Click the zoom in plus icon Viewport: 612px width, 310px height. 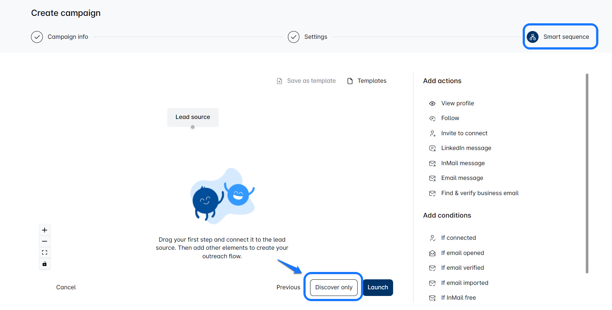pos(45,230)
